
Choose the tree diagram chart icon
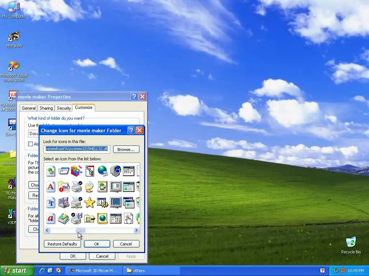90,171
